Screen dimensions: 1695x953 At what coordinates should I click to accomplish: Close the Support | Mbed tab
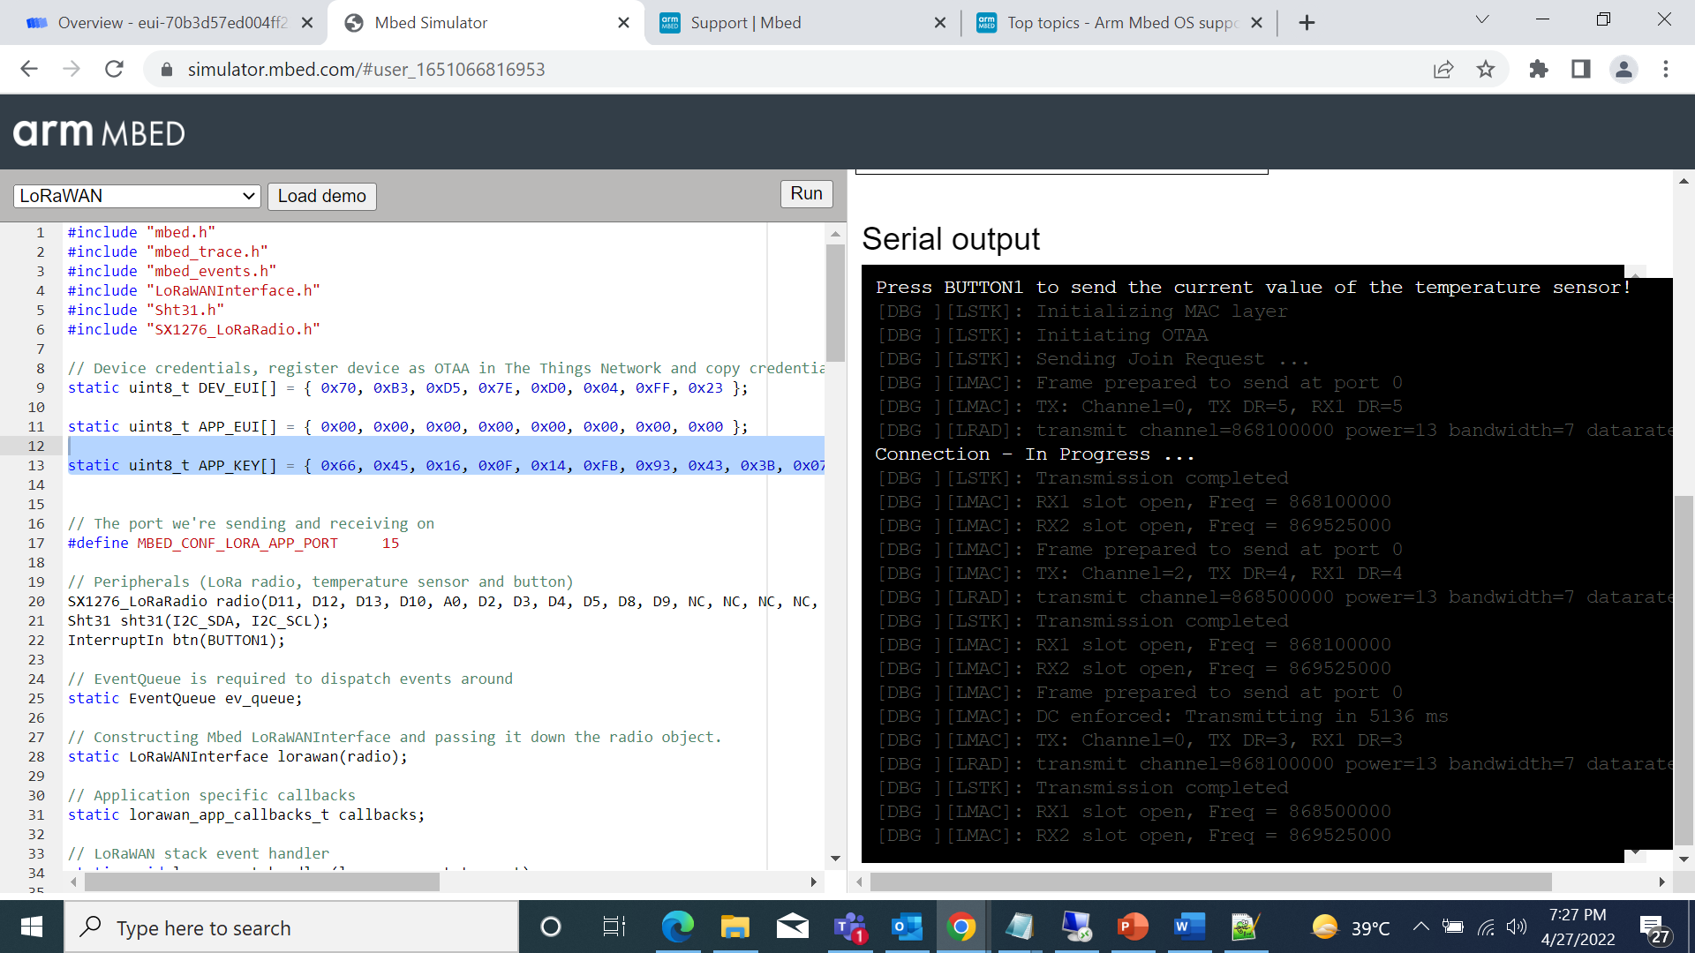coord(940,23)
